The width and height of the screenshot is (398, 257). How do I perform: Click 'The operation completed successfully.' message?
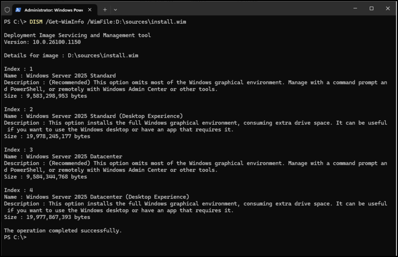[63, 231]
